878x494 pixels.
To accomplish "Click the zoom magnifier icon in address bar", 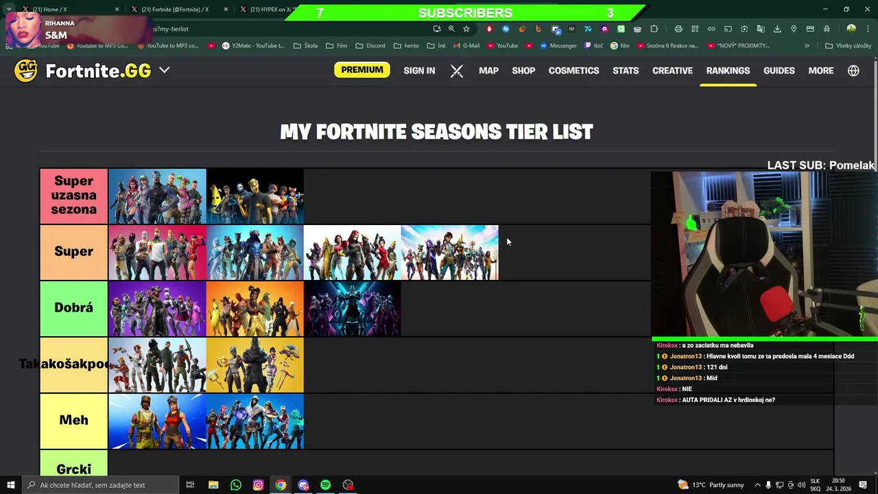I will pyautogui.click(x=451, y=29).
